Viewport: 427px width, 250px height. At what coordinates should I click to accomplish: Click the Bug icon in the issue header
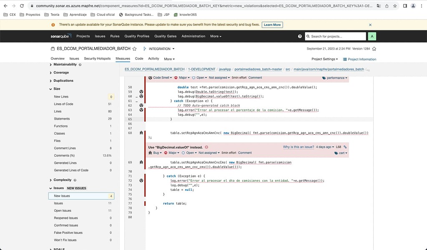(x=151, y=153)
